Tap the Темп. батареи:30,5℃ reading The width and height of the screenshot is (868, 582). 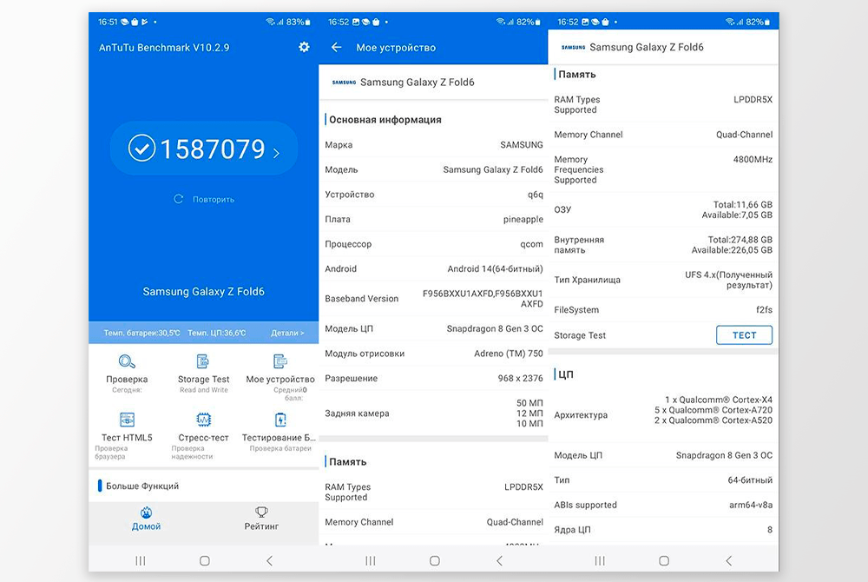(x=141, y=333)
